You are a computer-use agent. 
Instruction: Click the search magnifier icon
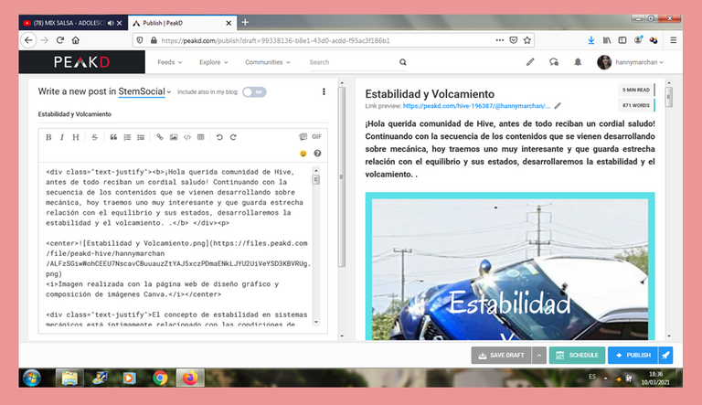(x=403, y=62)
